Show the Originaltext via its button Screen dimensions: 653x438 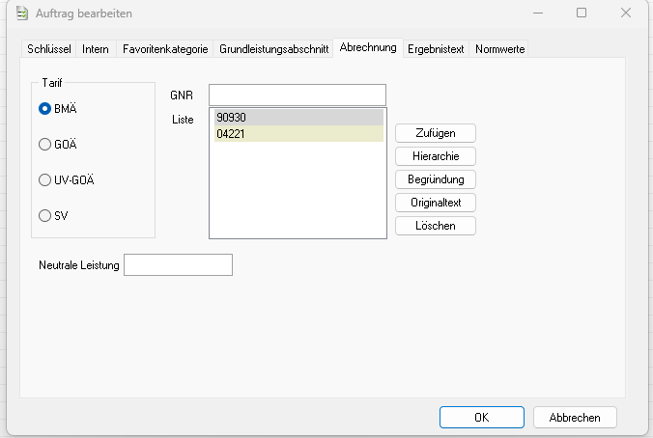436,203
